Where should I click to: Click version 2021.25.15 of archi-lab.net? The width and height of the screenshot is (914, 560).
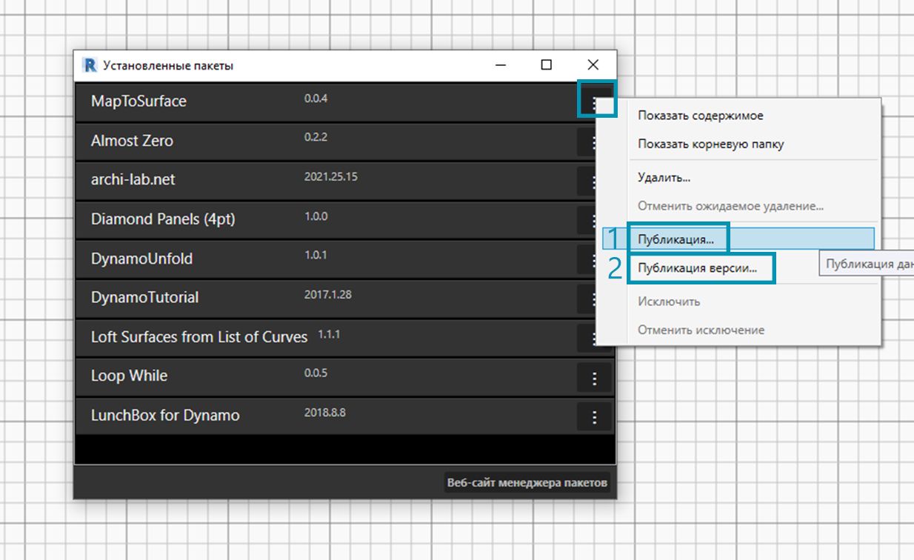pyautogui.click(x=331, y=177)
